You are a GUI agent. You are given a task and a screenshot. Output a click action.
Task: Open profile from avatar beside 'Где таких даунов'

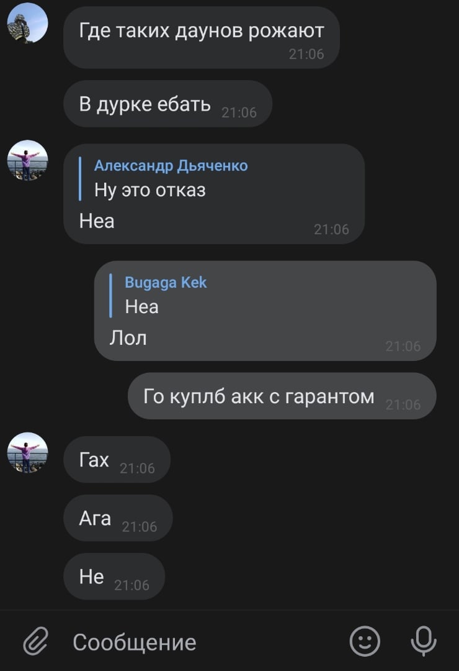27,23
